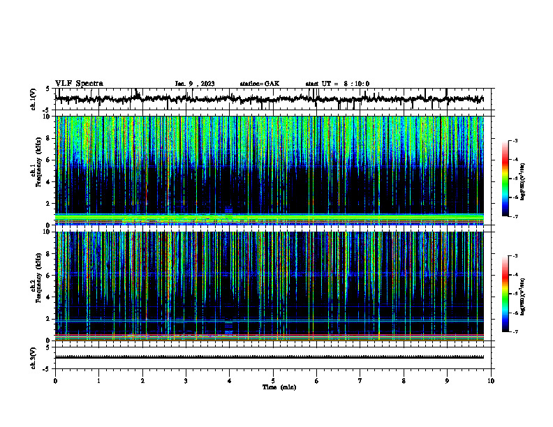Click the station=GAK label

tap(260, 84)
